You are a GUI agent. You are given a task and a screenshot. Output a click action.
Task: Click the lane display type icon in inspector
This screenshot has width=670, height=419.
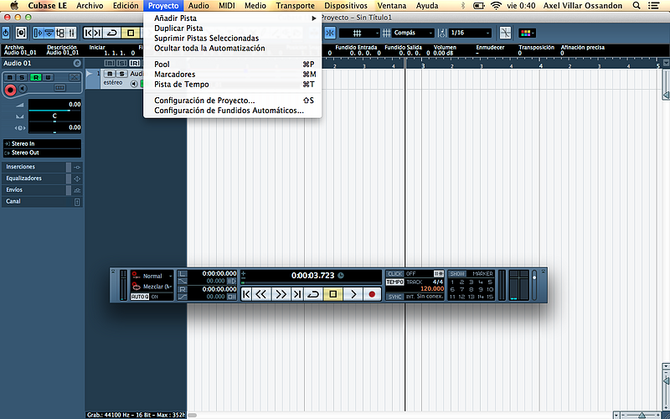(x=59, y=88)
